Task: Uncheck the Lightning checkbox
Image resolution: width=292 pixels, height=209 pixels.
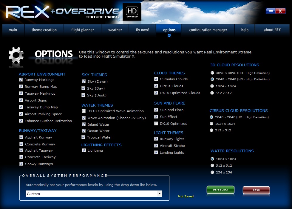Action: (84, 150)
